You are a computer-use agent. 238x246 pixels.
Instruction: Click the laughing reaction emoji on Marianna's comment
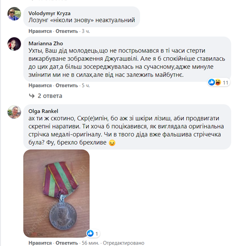(x=218, y=82)
